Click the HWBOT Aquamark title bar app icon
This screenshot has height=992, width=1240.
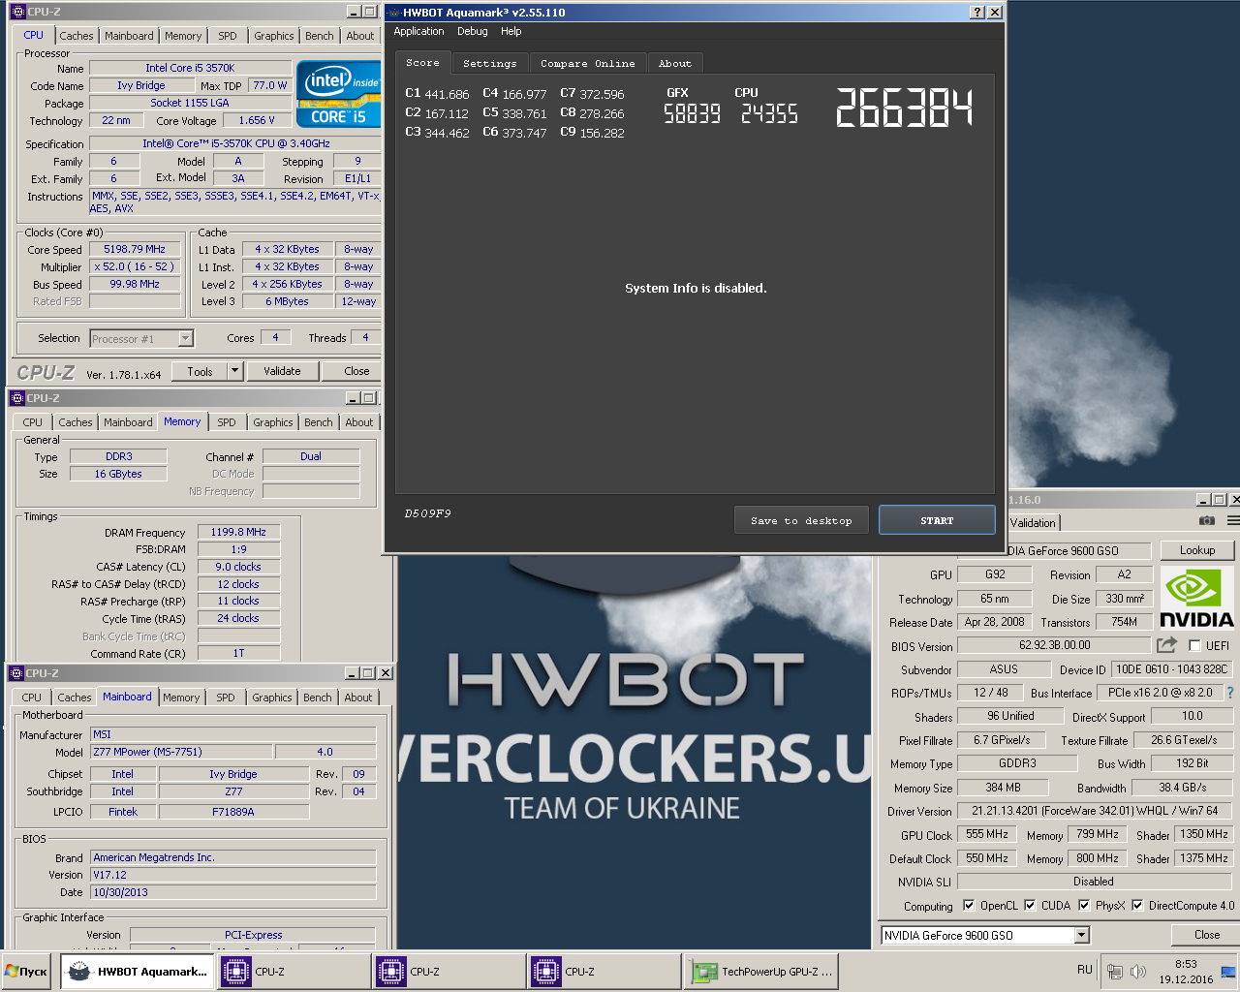(392, 12)
